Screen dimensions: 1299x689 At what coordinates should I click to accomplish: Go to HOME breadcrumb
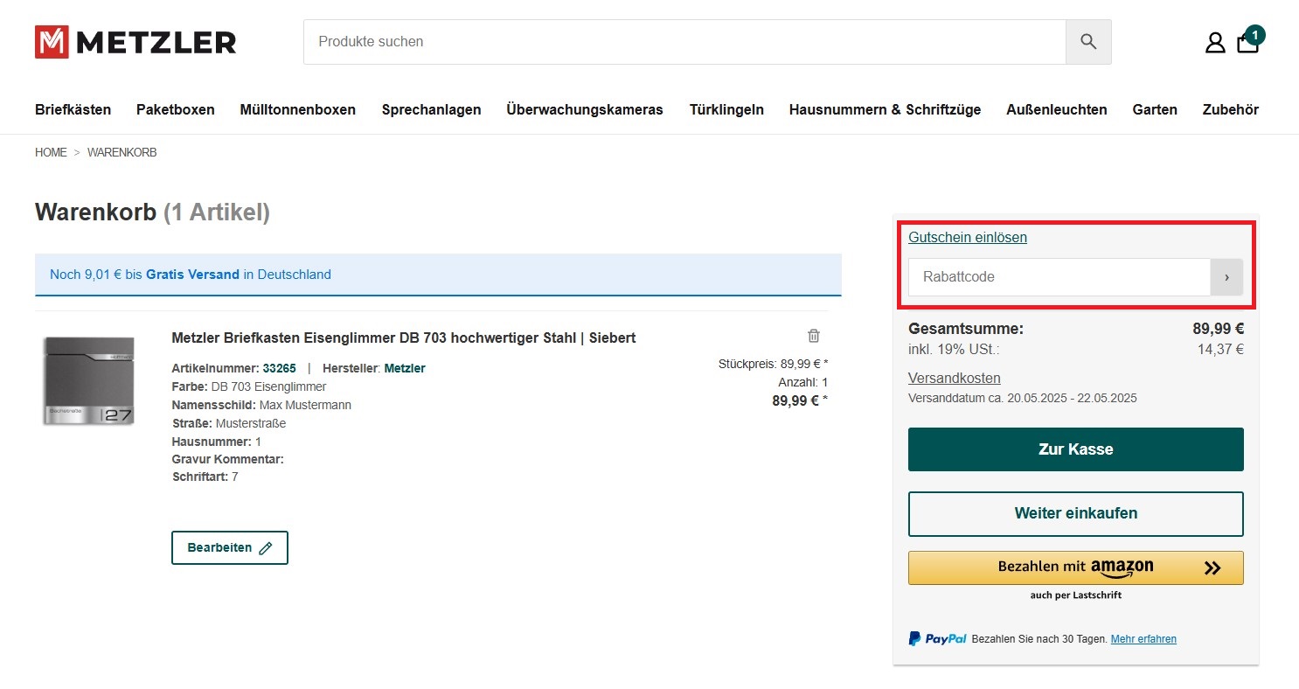(x=51, y=152)
